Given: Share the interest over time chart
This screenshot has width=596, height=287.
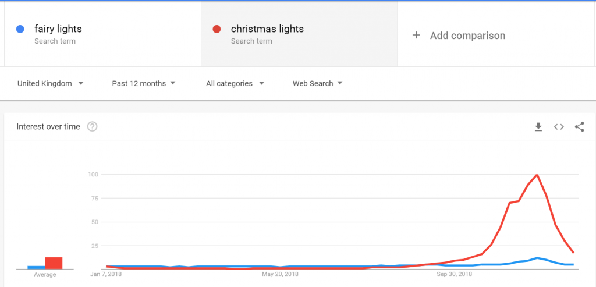Looking at the screenshot, I should 579,127.
